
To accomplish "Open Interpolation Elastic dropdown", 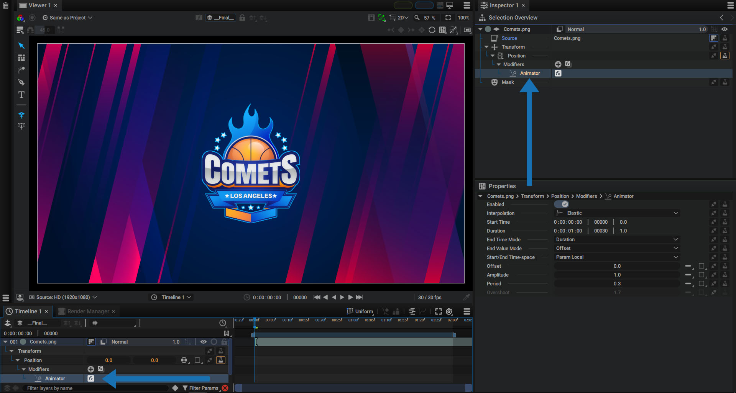I will click(x=617, y=213).
